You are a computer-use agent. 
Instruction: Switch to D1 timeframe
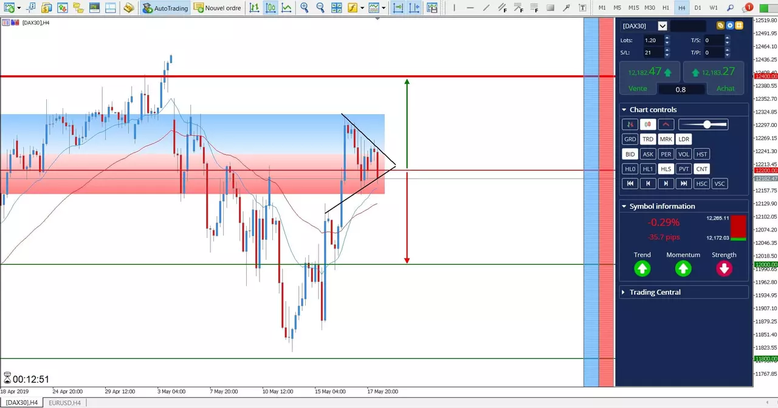(698, 8)
